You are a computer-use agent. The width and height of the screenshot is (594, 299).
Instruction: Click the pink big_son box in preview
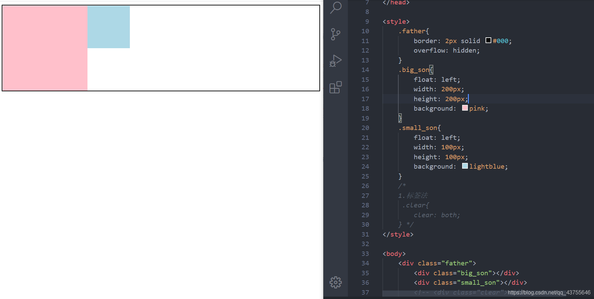(x=45, y=48)
